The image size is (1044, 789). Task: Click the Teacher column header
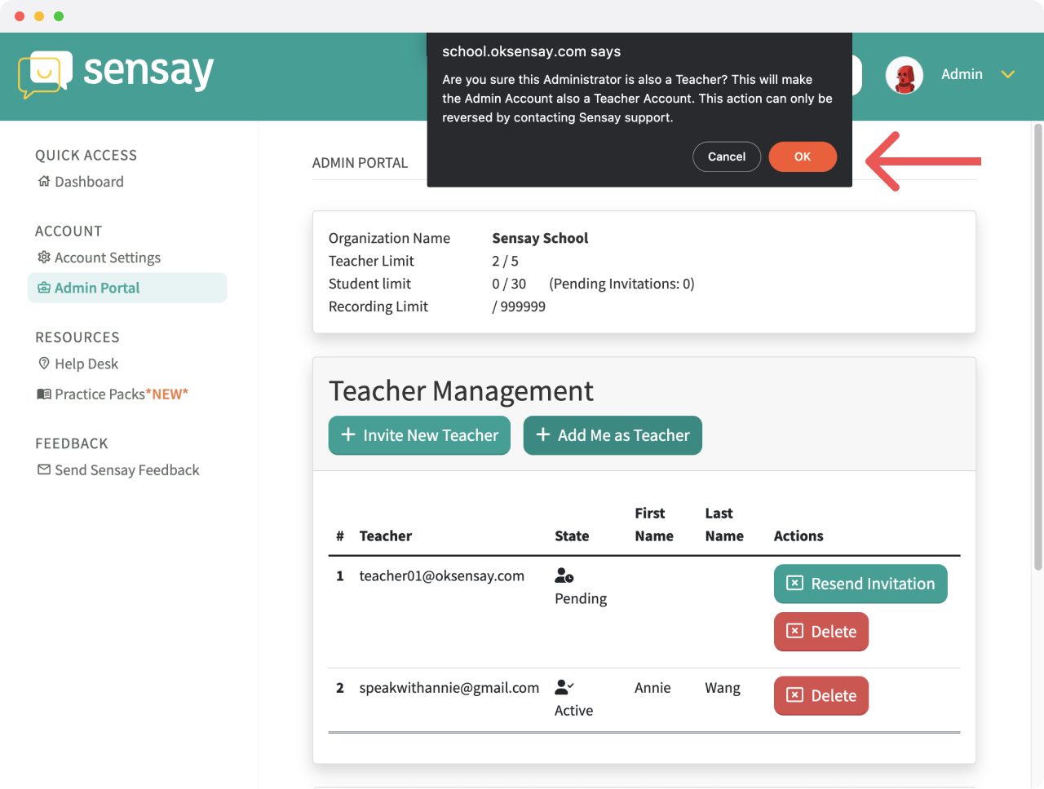click(386, 536)
